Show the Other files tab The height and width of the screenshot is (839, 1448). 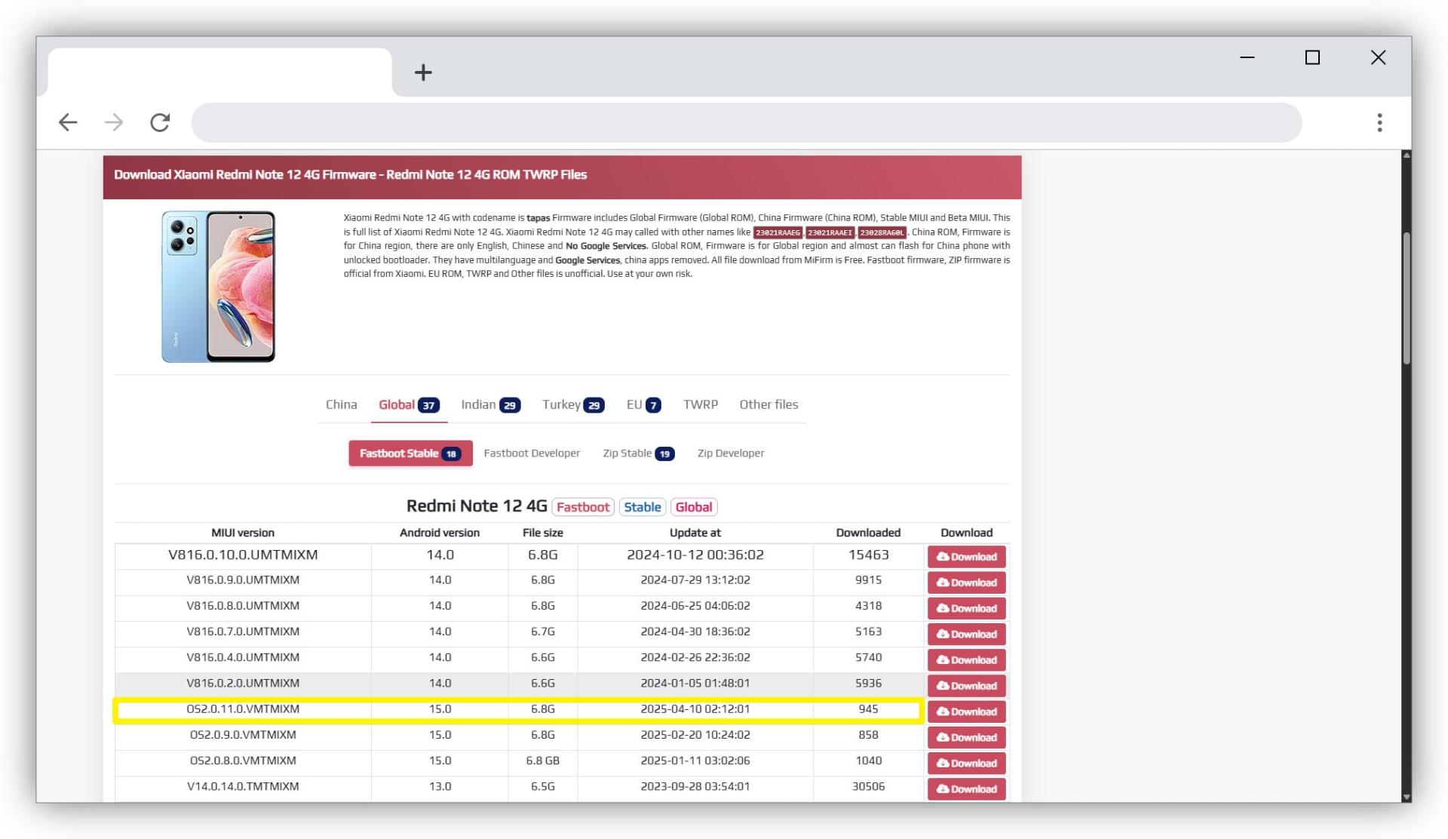click(x=768, y=404)
